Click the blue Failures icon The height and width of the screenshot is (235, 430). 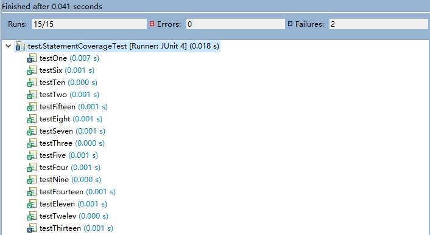point(290,24)
